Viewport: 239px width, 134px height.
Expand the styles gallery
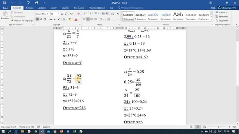pos(211,20)
